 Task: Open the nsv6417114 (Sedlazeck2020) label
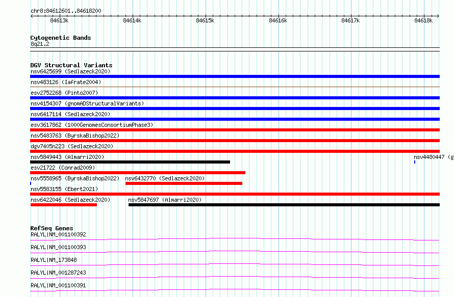(70, 114)
